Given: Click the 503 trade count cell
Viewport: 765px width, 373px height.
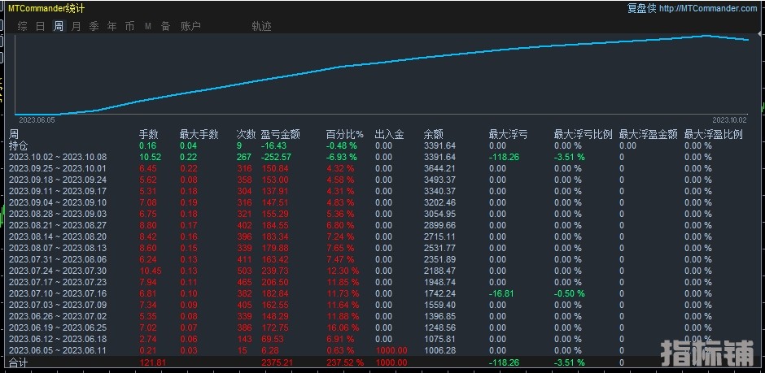Looking at the screenshot, I should click(x=244, y=271).
